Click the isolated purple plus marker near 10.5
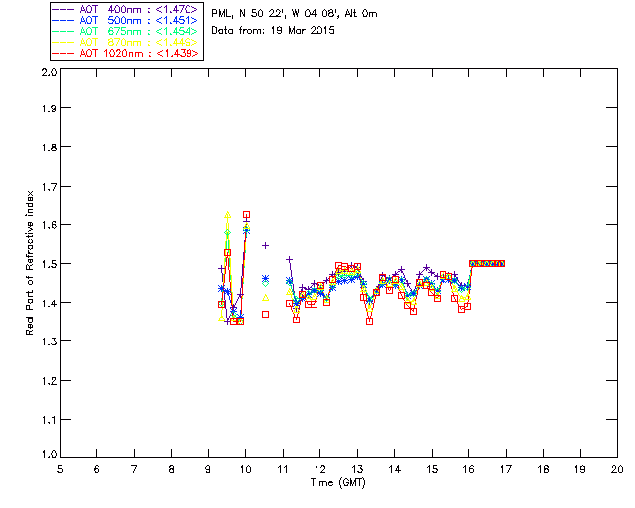Screen dimensions: 635x508 [265, 245]
